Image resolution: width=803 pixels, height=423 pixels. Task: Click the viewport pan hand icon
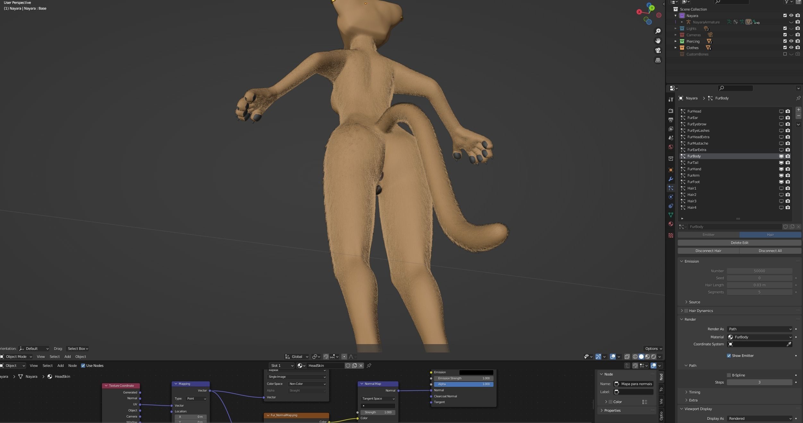click(658, 41)
